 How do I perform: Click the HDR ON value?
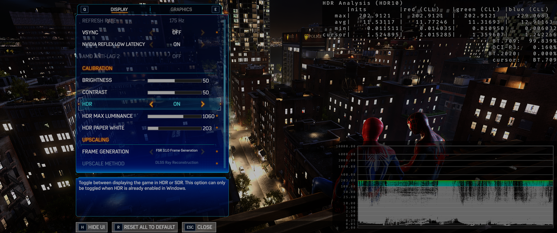point(177,104)
